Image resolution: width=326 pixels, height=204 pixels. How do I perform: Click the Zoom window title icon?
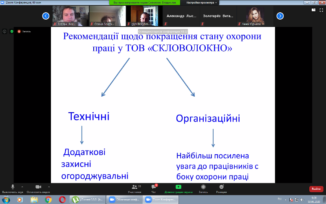[x=2, y=2]
